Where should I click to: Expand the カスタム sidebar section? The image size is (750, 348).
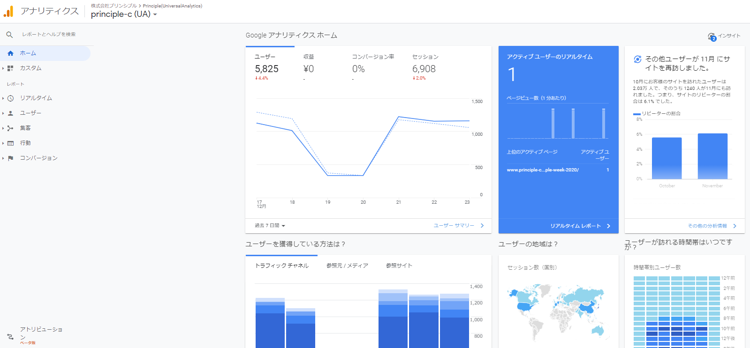pyautogui.click(x=30, y=68)
